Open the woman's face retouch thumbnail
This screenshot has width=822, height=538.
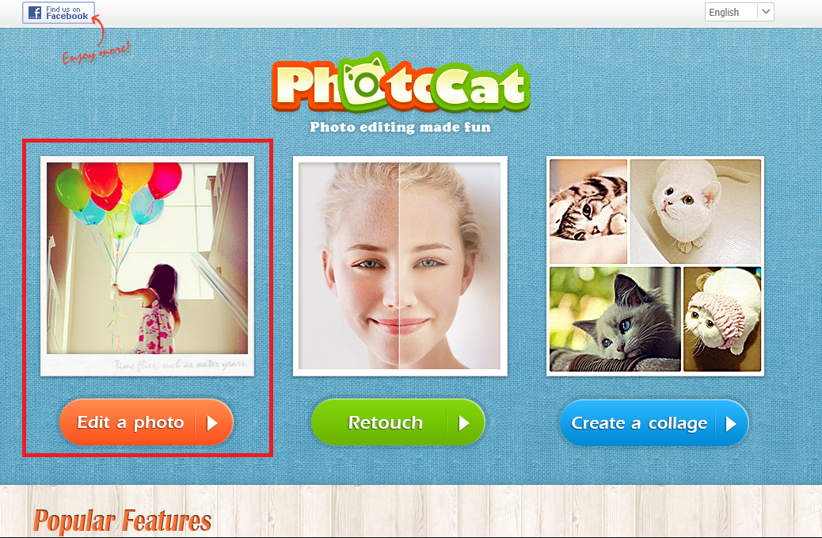[399, 266]
